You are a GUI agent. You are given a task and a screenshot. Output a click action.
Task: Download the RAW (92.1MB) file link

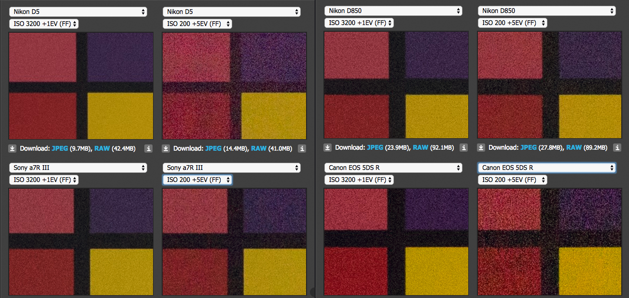(421, 148)
